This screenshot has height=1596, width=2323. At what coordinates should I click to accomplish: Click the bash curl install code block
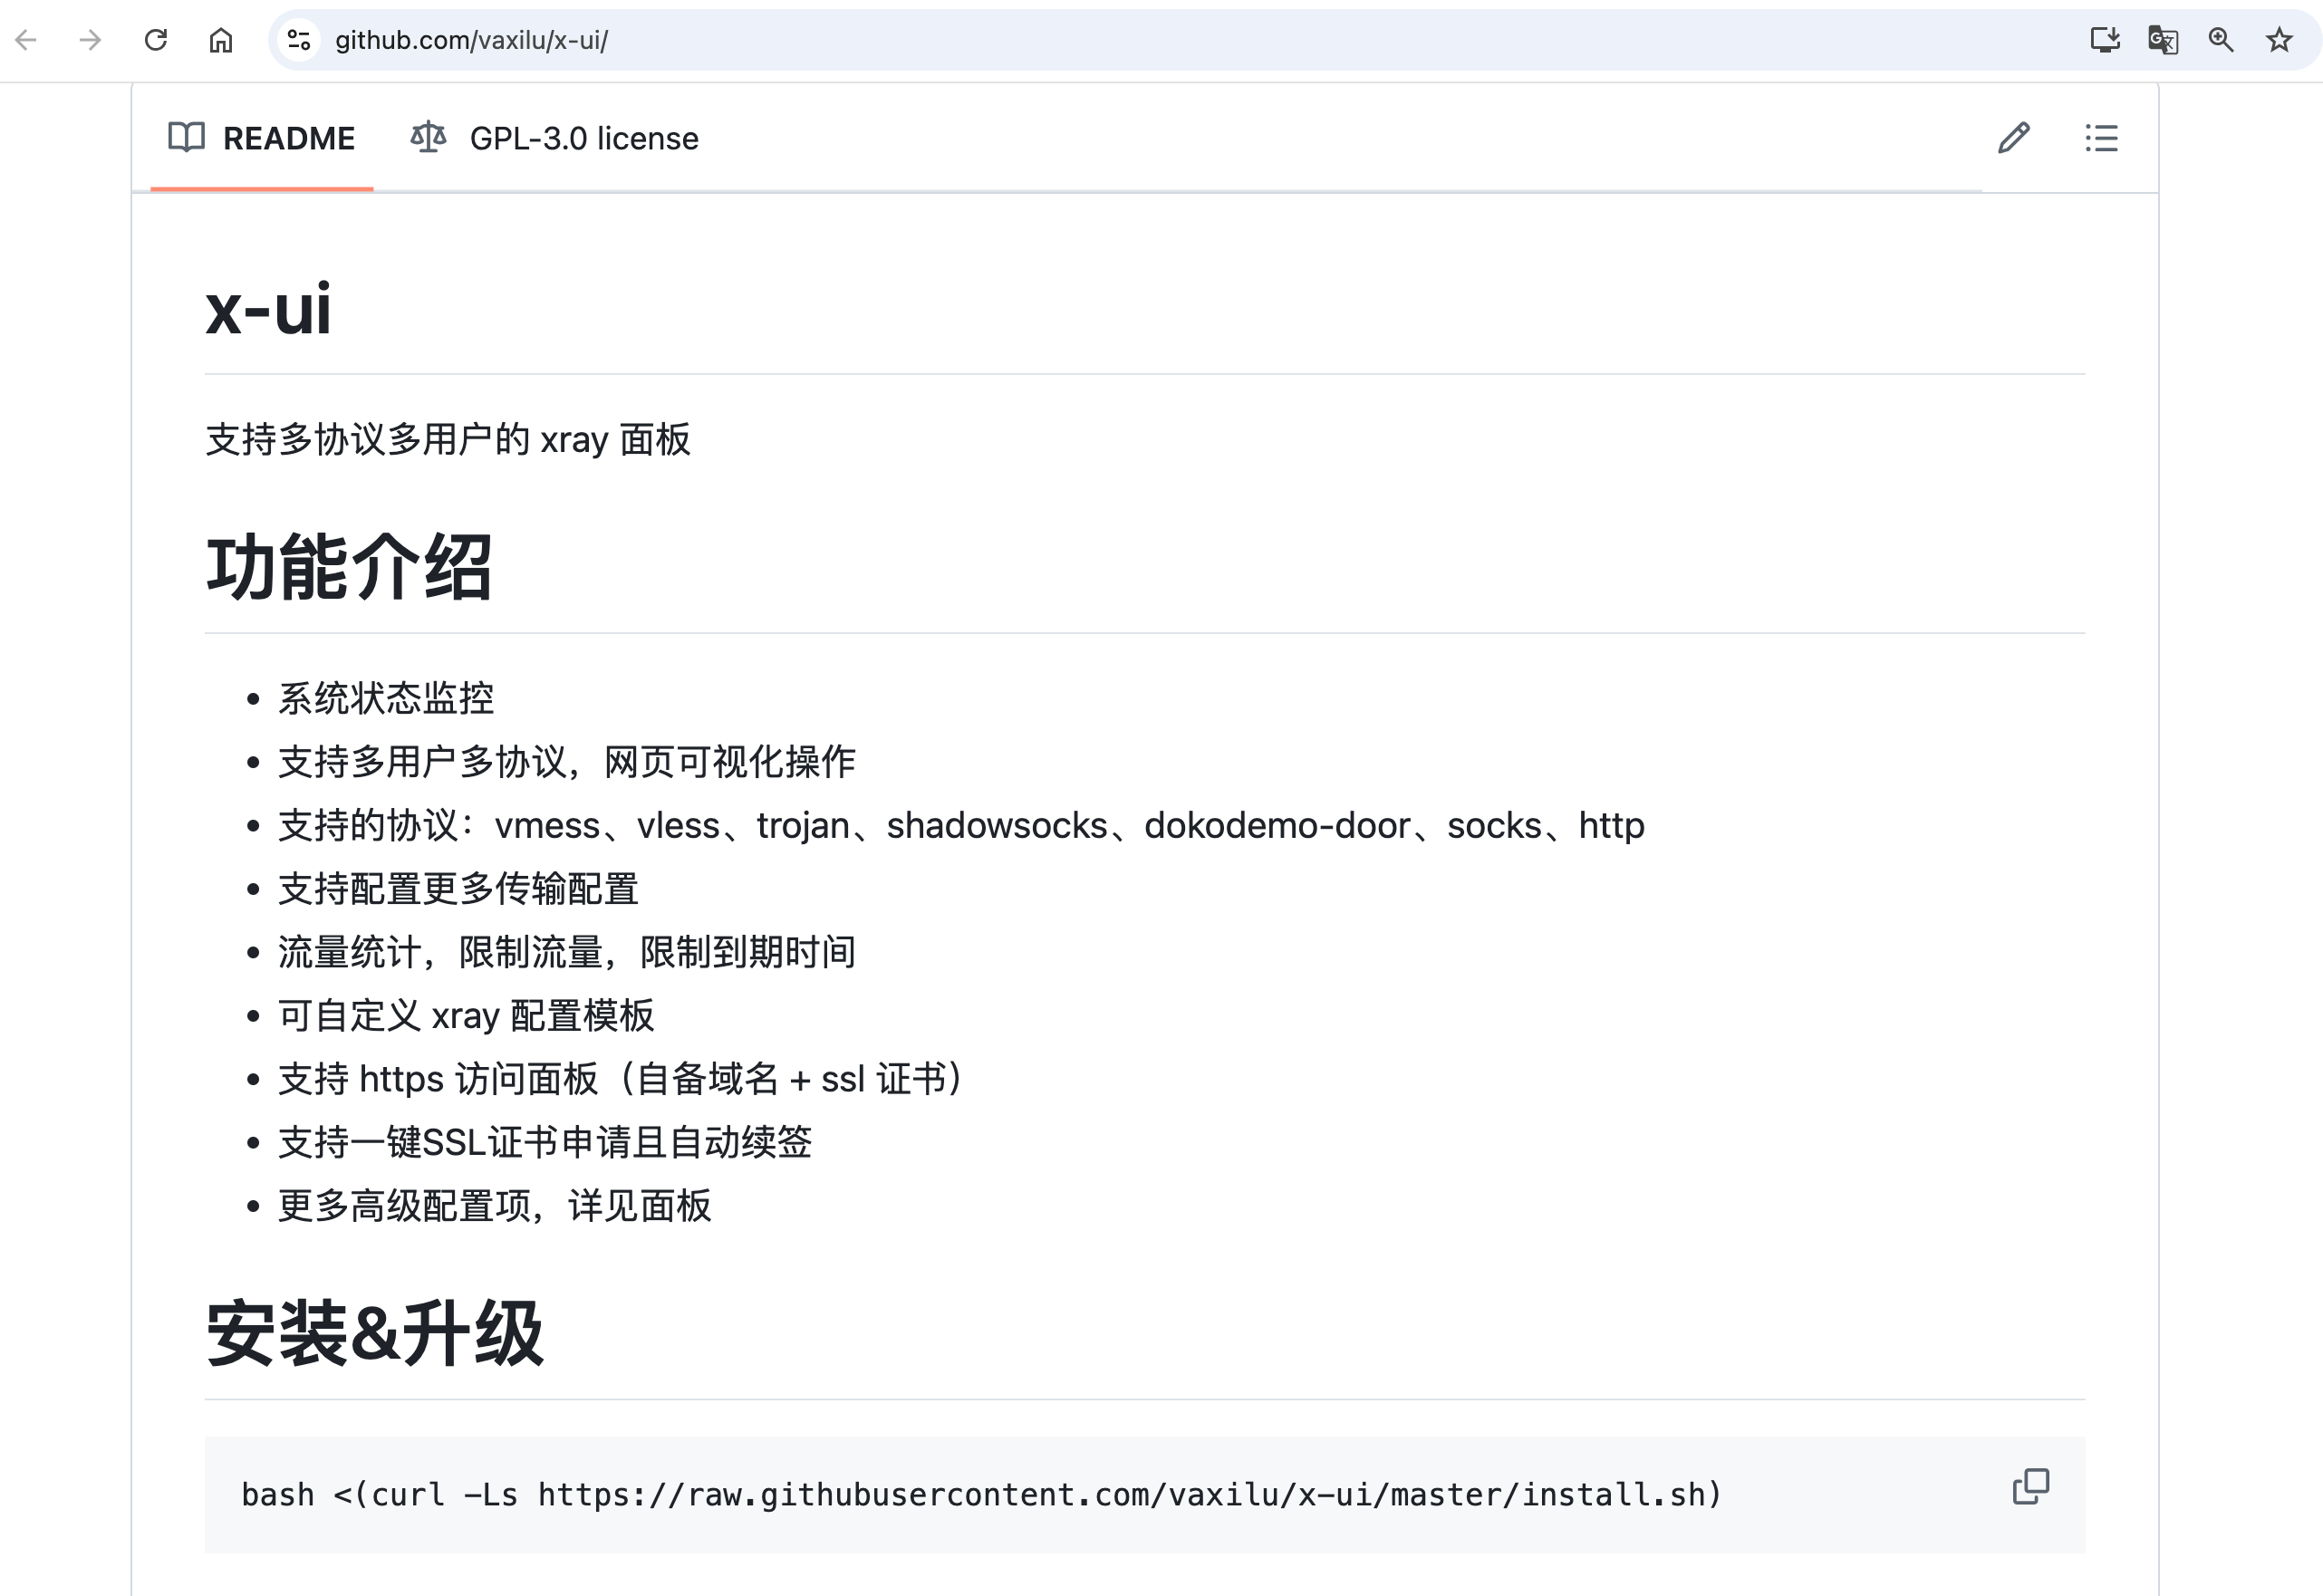click(x=980, y=1494)
